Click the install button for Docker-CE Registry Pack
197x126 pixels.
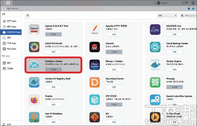click(x=54, y=87)
